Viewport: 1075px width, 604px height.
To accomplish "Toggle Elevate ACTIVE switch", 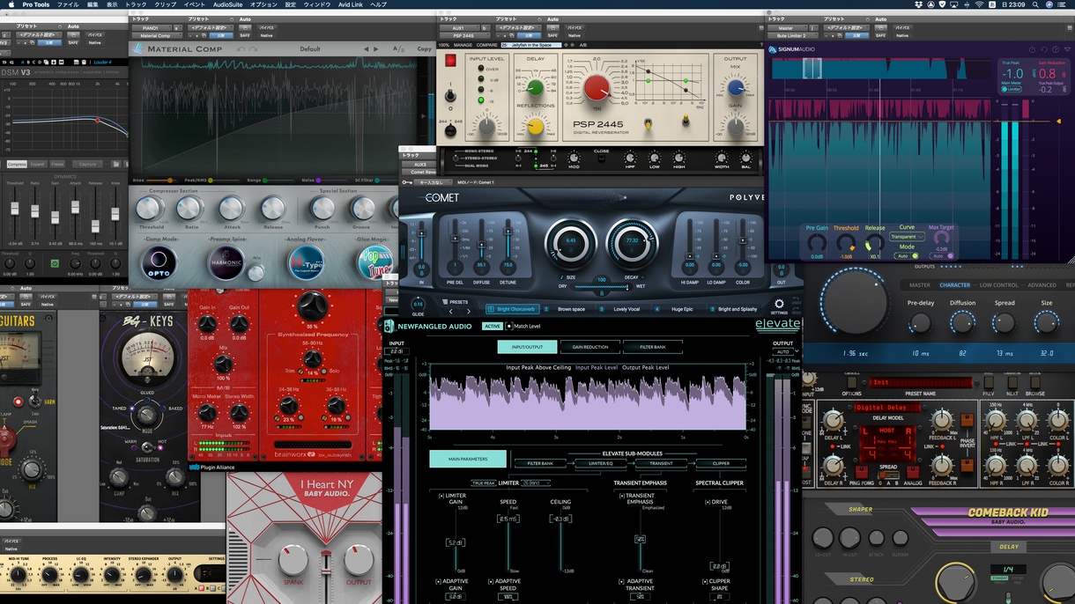I will tap(492, 326).
